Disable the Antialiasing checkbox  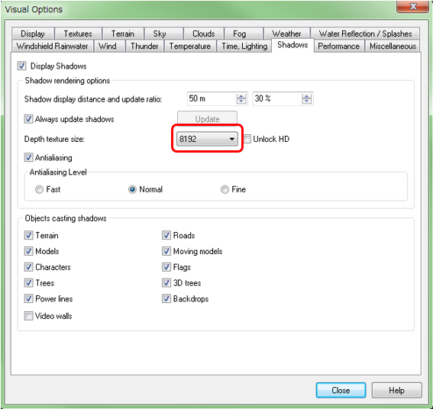tap(28, 157)
